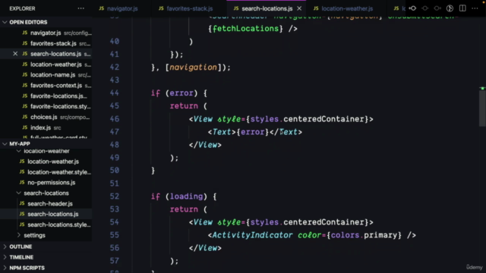Click 'colors.primary' on line 55
This screenshot has width=486, height=273.
tap(364, 235)
